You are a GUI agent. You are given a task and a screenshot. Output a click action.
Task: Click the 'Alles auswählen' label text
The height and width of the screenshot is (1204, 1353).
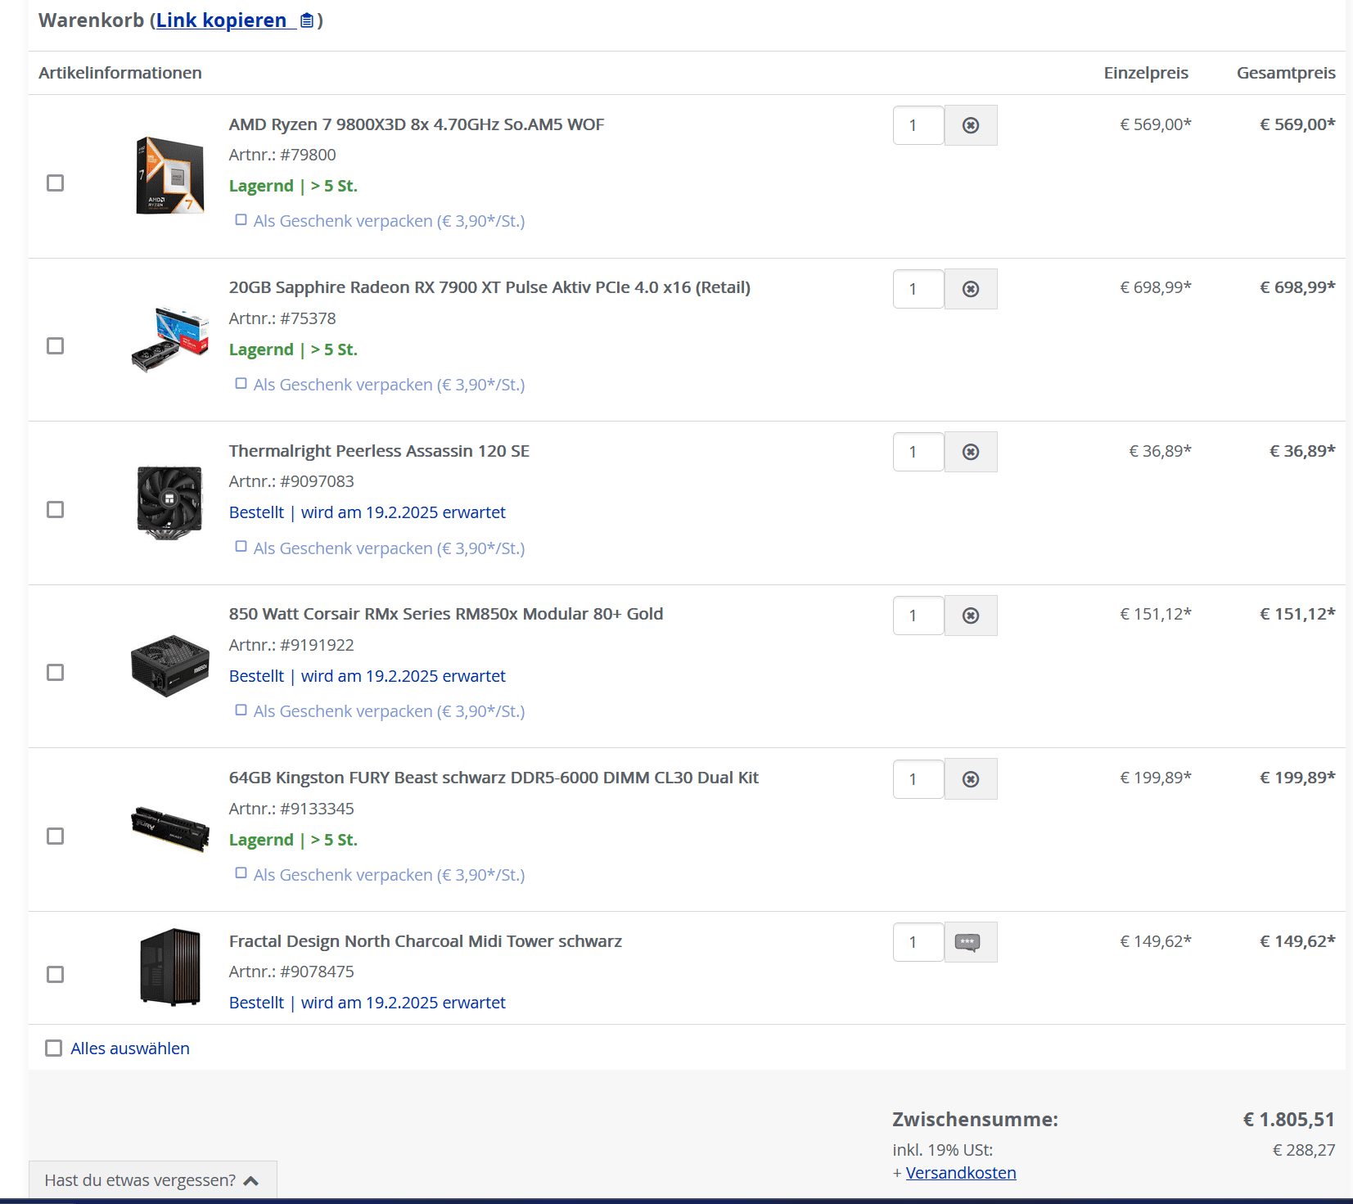(130, 1048)
